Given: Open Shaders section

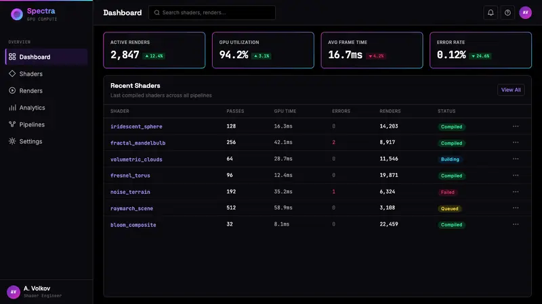Looking at the screenshot, I should tap(46, 74).
